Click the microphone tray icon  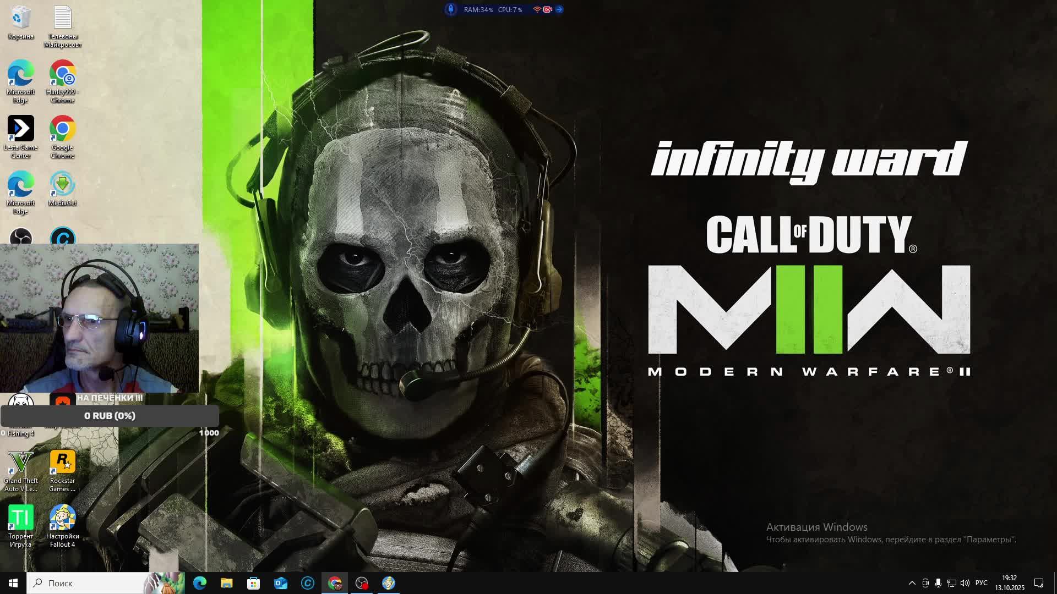pyautogui.click(x=938, y=583)
